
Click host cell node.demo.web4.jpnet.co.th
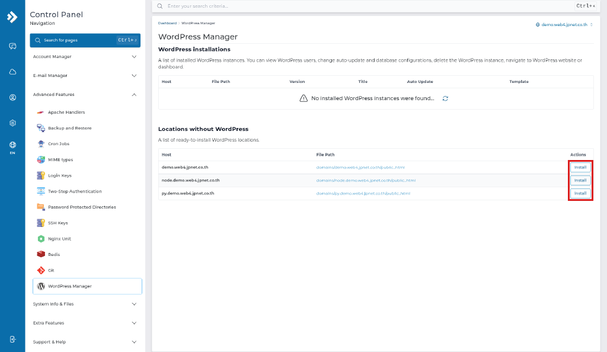(x=190, y=181)
